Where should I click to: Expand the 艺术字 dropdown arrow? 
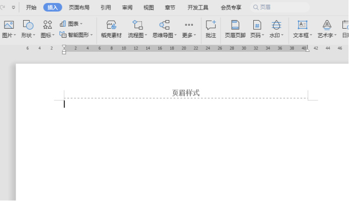tap(335, 35)
